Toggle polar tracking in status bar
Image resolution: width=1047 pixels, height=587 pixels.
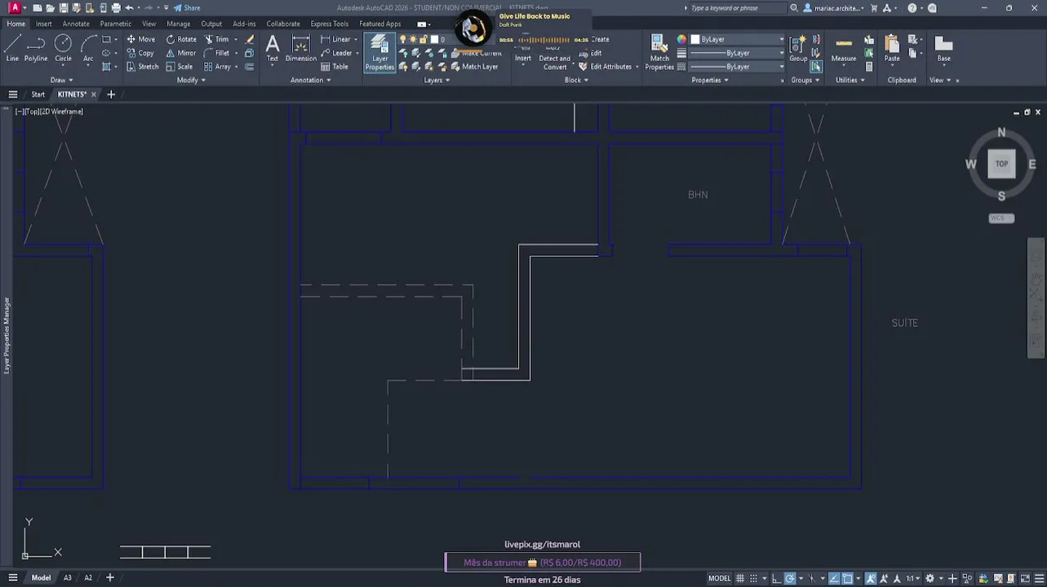pyautogui.click(x=790, y=579)
